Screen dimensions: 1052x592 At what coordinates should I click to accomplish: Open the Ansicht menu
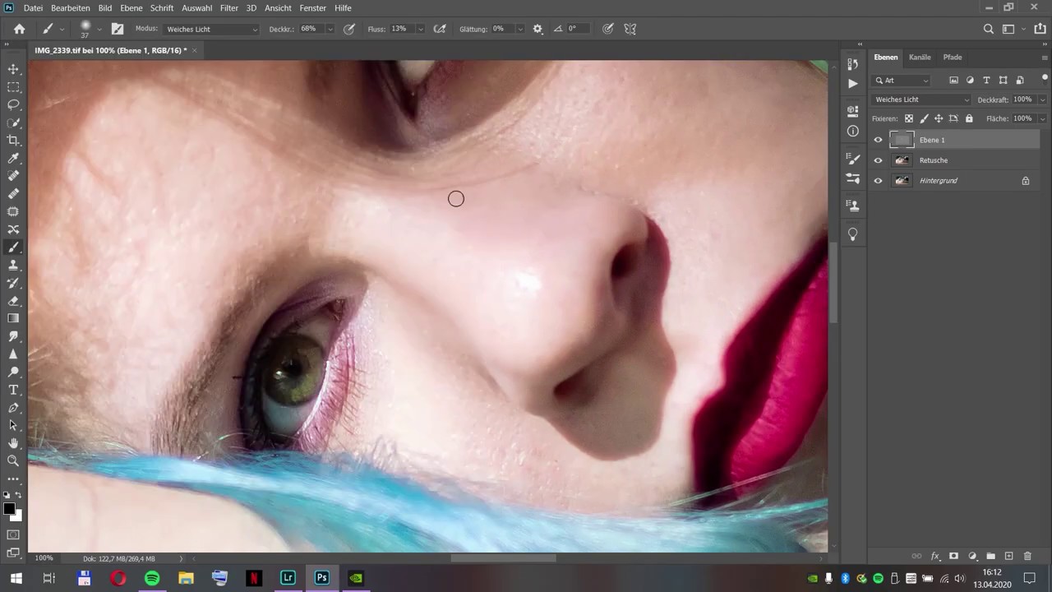tap(278, 8)
